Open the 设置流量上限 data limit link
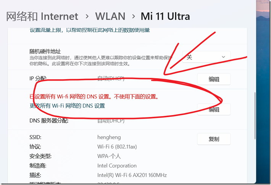This screenshot has width=271, height=185. point(90,30)
